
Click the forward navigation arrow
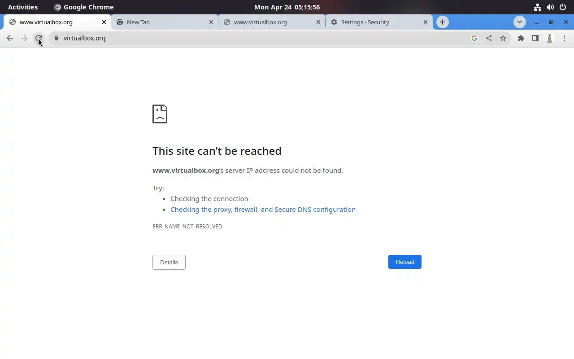click(x=24, y=38)
